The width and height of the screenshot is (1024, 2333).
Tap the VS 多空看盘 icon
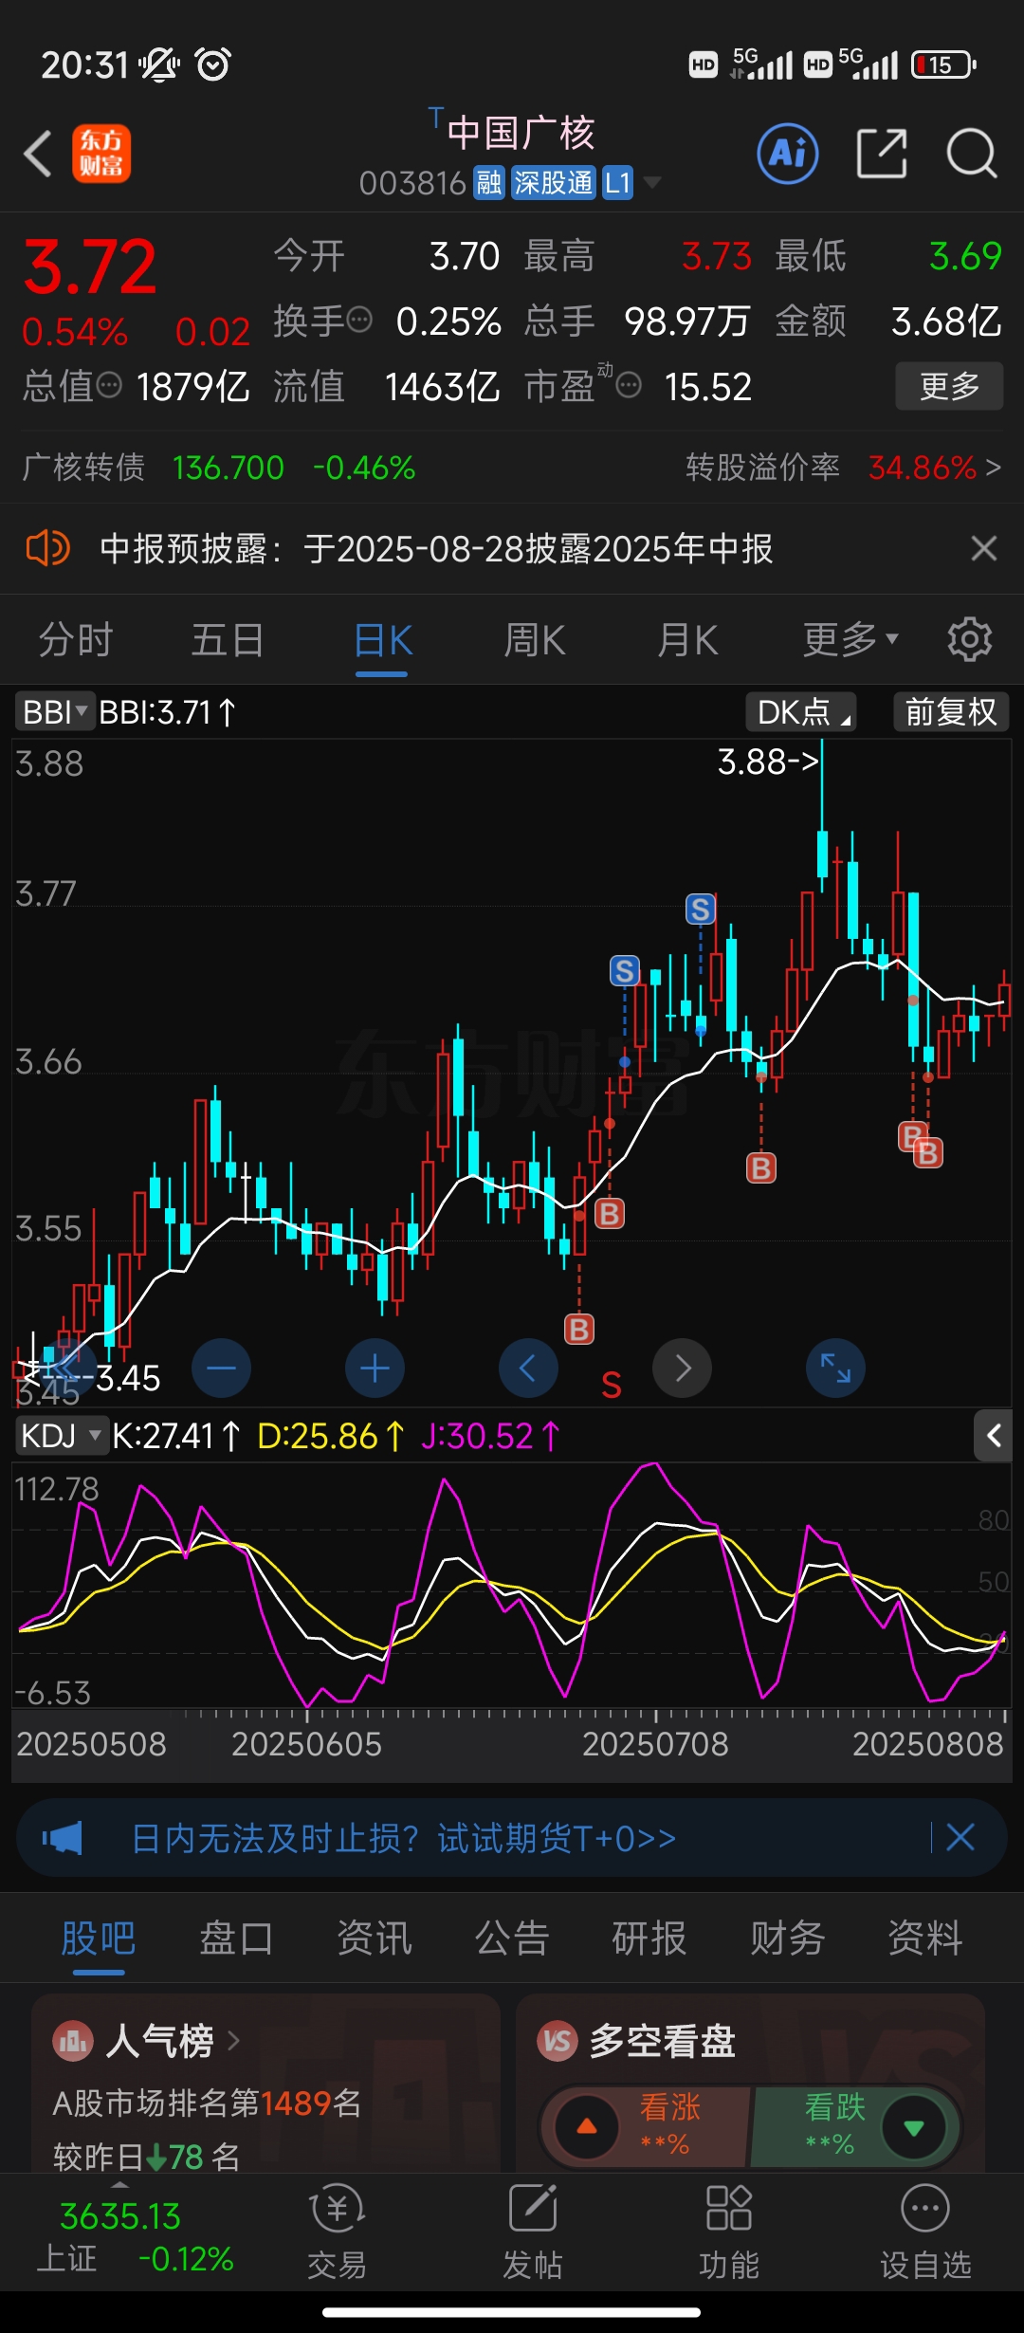(558, 2041)
